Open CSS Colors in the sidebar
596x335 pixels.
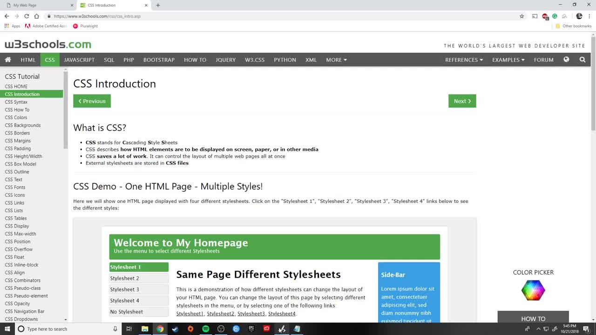[x=16, y=117]
